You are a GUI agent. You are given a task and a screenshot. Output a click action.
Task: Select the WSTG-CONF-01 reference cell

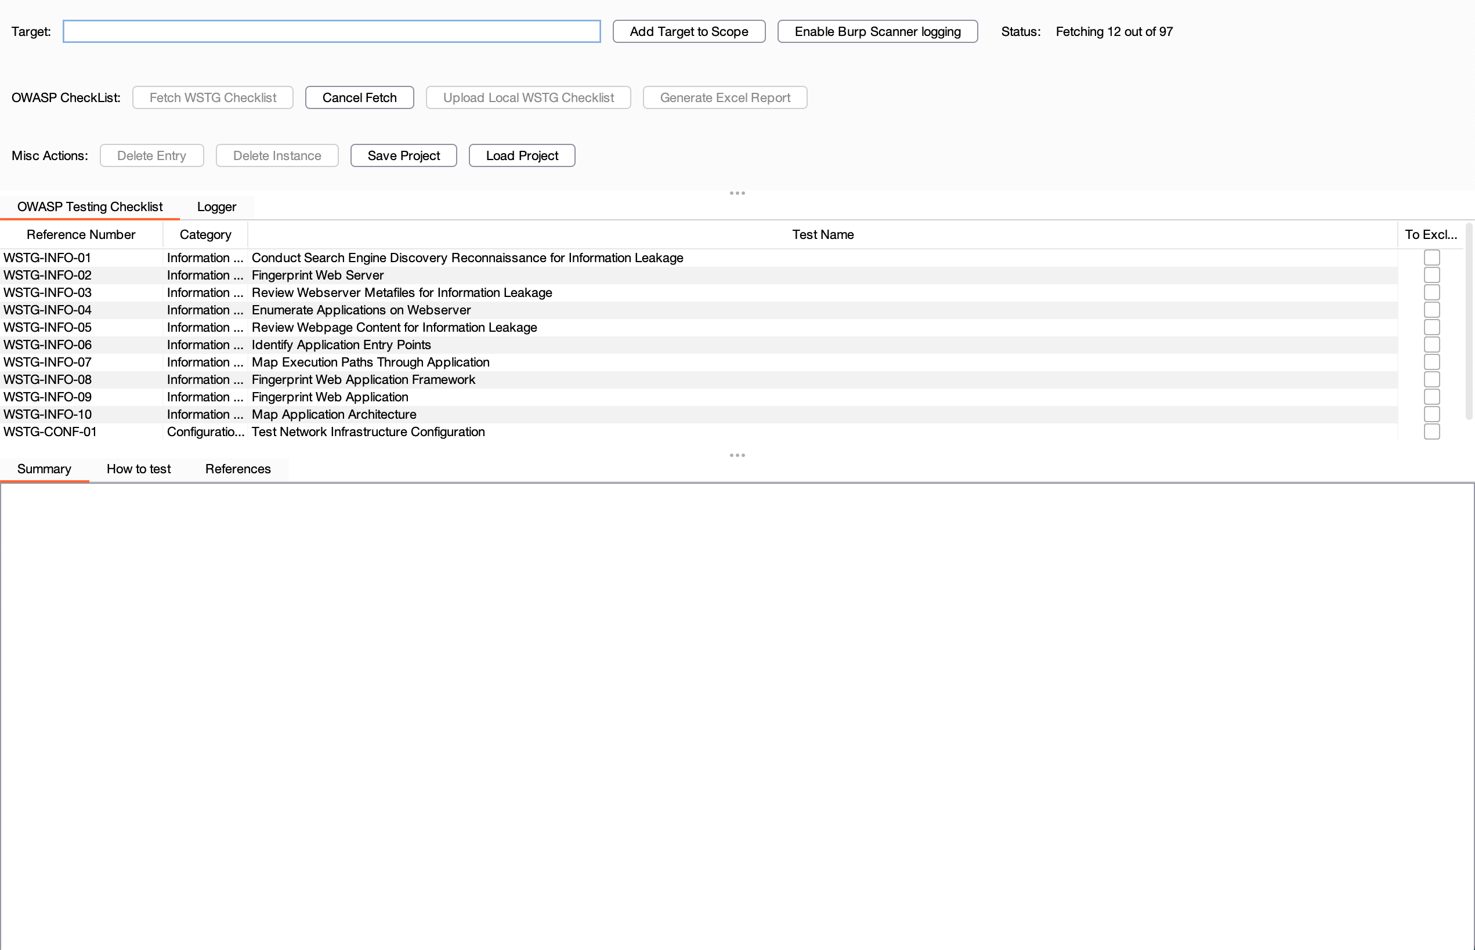[81, 432]
